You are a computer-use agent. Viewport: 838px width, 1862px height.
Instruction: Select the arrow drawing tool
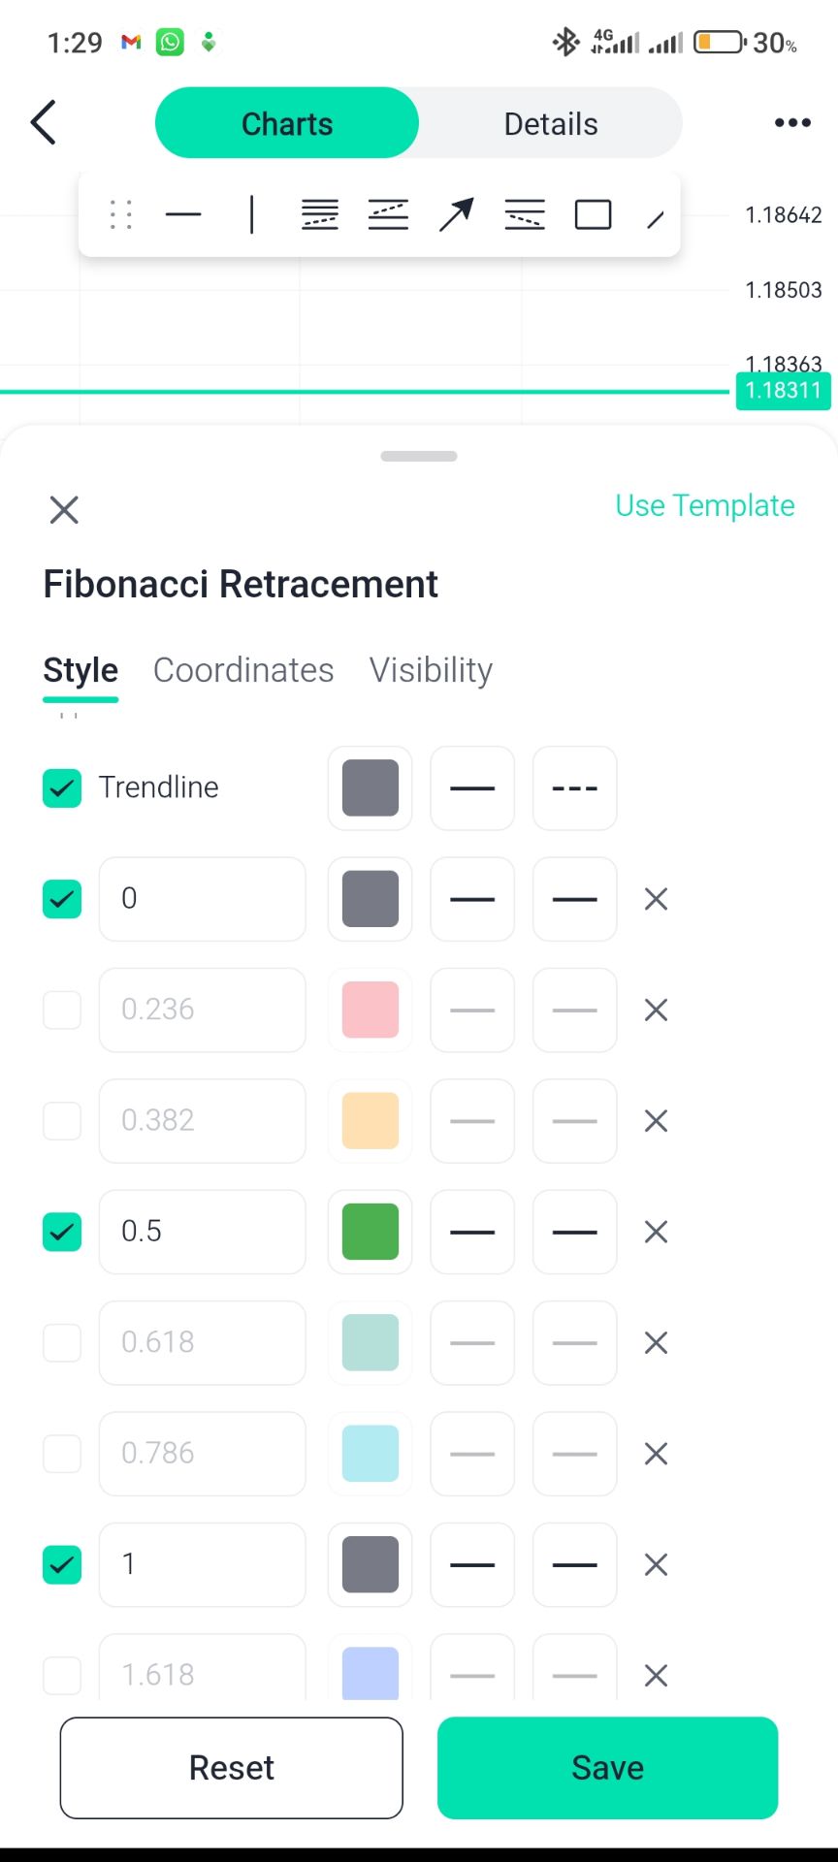click(x=456, y=214)
